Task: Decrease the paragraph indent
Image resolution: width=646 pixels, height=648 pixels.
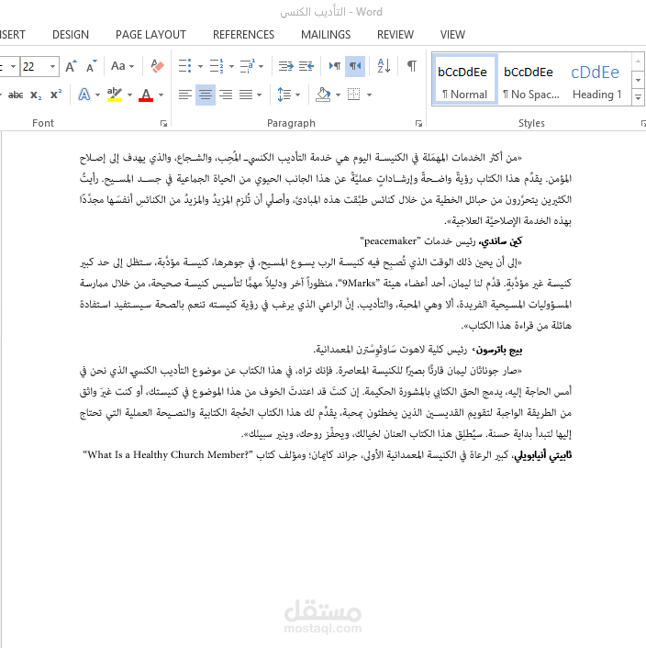Action: click(285, 66)
